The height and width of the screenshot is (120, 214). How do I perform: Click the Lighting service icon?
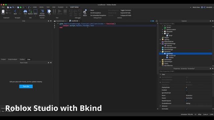[163, 40]
